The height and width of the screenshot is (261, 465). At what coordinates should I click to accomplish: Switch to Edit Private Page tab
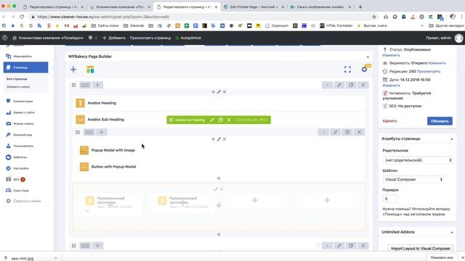click(x=254, y=7)
